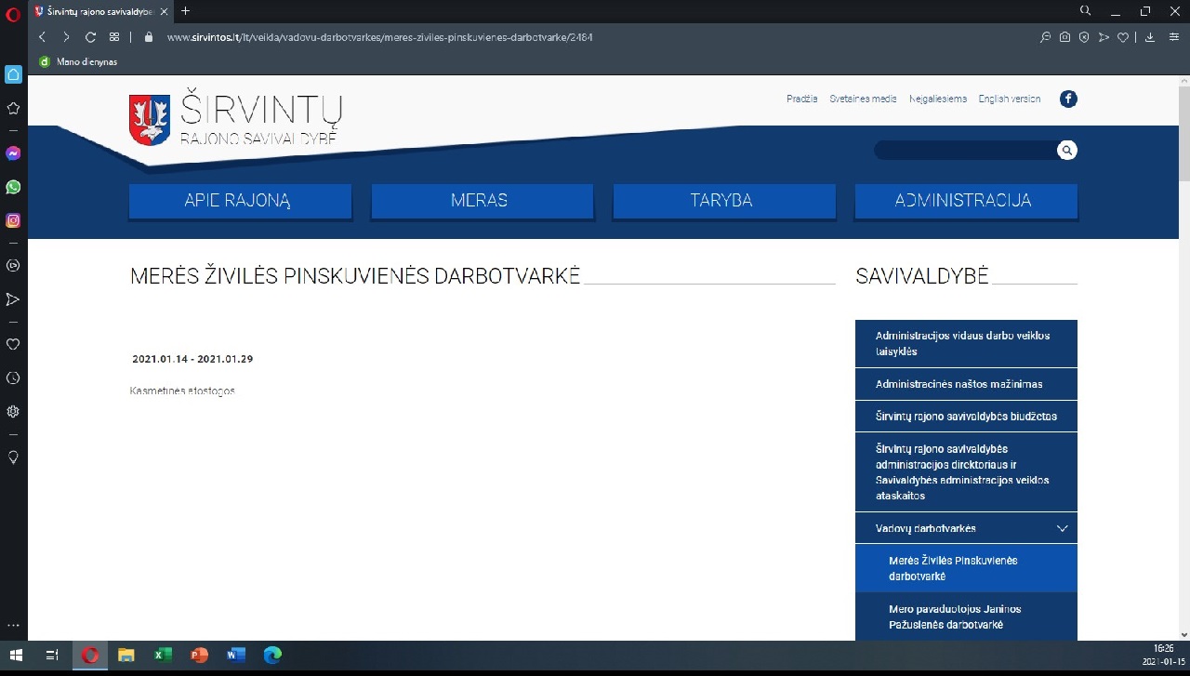Click the Facebook icon in the site header
The height and width of the screenshot is (676, 1190).
tap(1068, 99)
